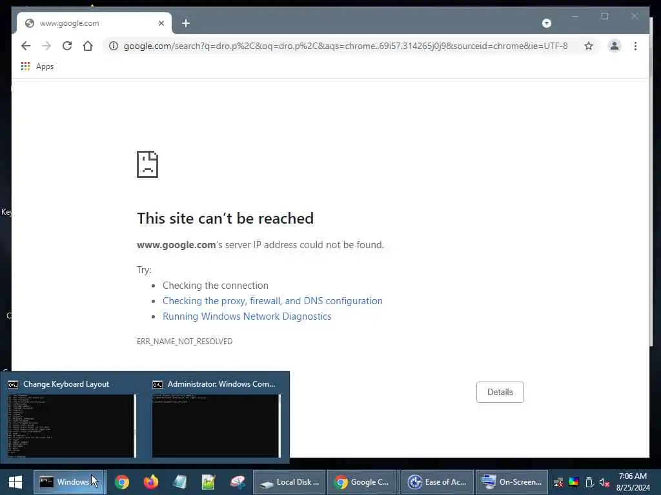This screenshot has width=661, height=495.
Task: Open the home page
Action: click(88, 46)
